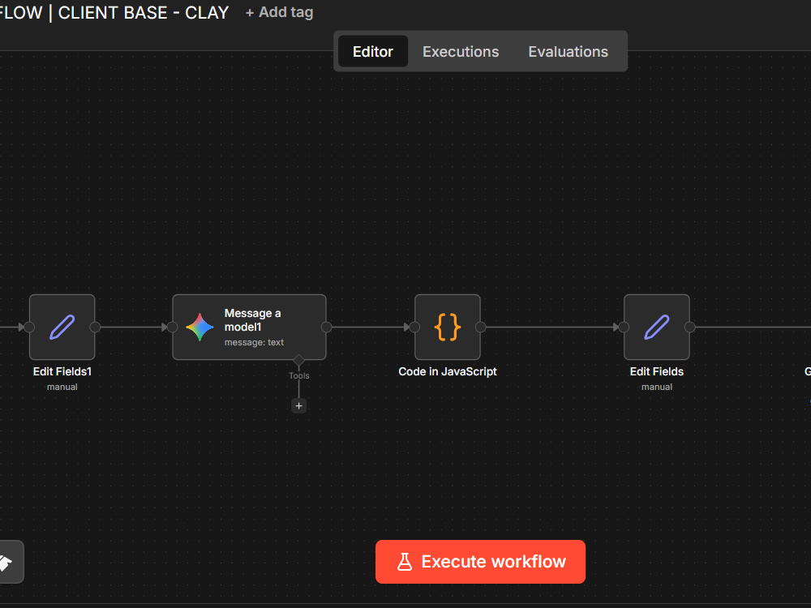
Task: Select the Message a model1 Gemini icon
Action: coord(200,328)
